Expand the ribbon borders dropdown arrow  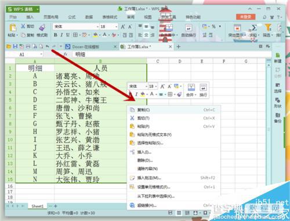click(79, 35)
